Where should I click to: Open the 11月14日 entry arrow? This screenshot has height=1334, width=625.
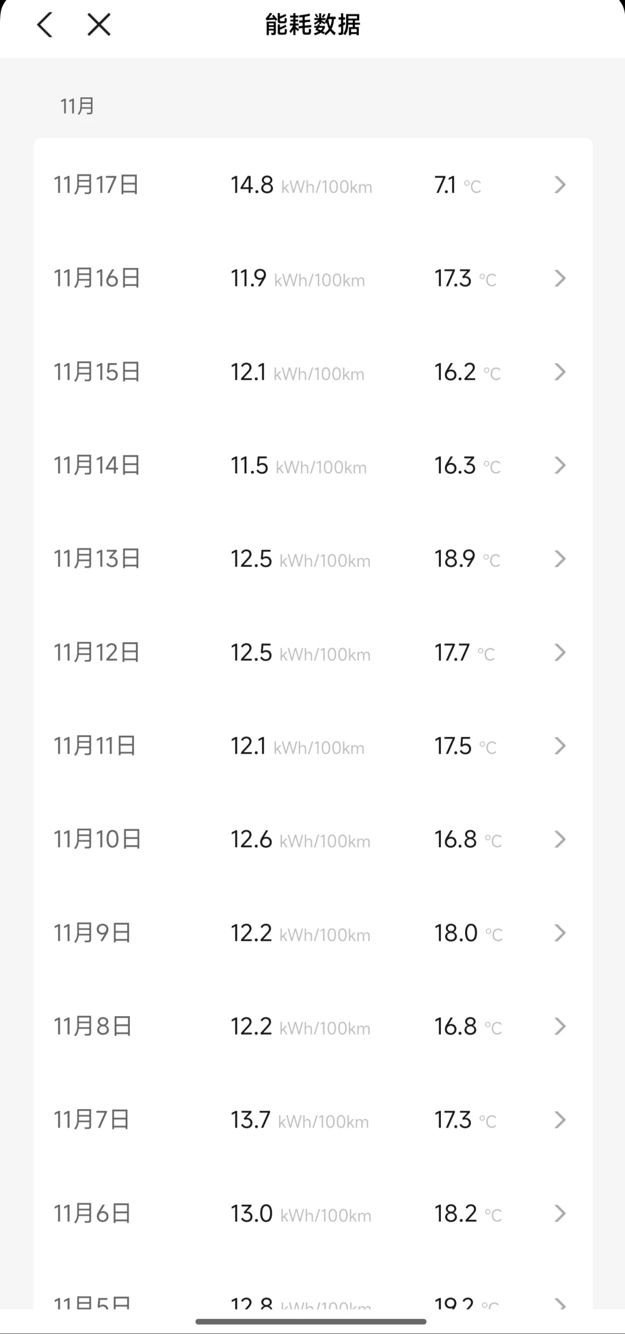[560, 466]
